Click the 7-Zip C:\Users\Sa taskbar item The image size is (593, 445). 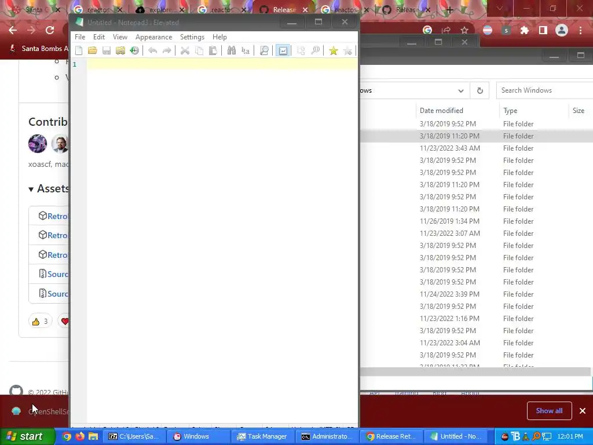134,436
